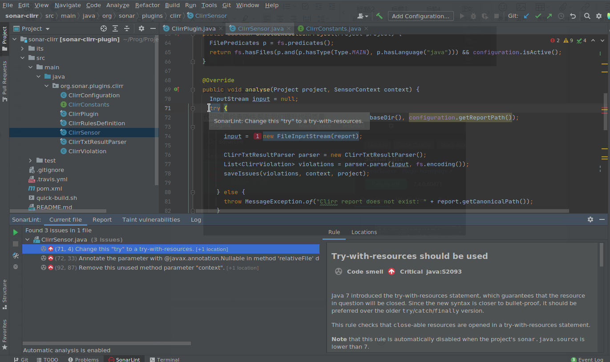This screenshot has height=362, width=610.
Task: Open the Project view selector dropdown
Action: 31,28
